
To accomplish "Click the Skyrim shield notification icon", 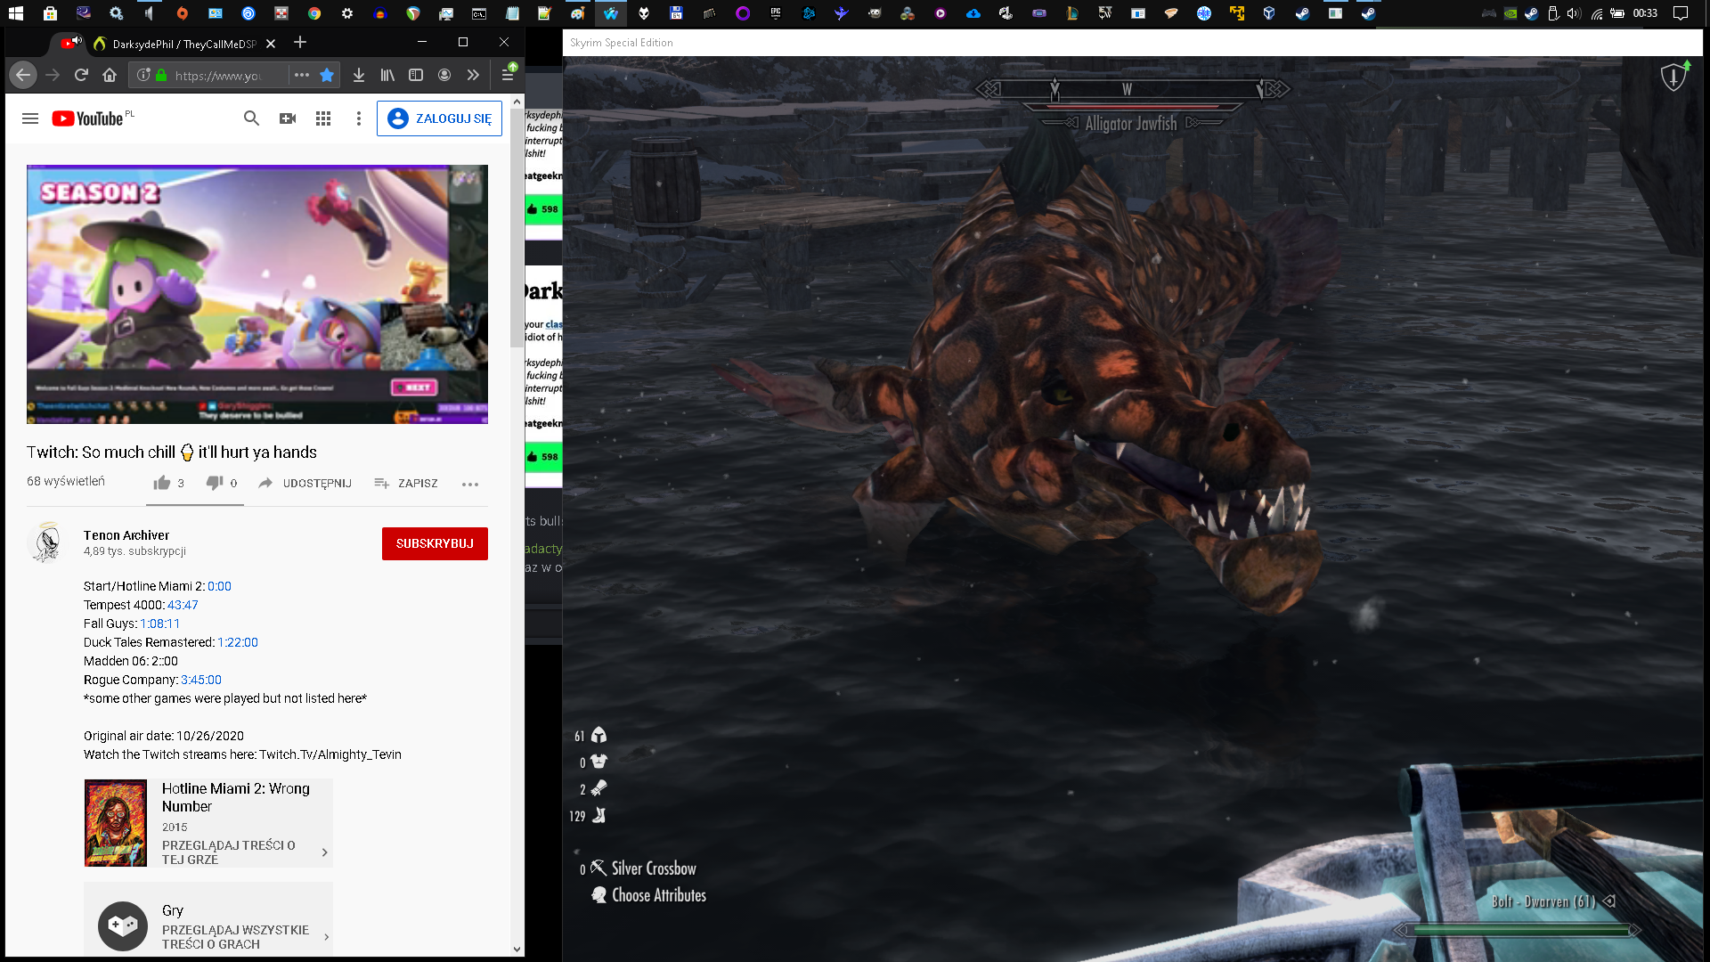I will pyautogui.click(x=1674, y=77).
